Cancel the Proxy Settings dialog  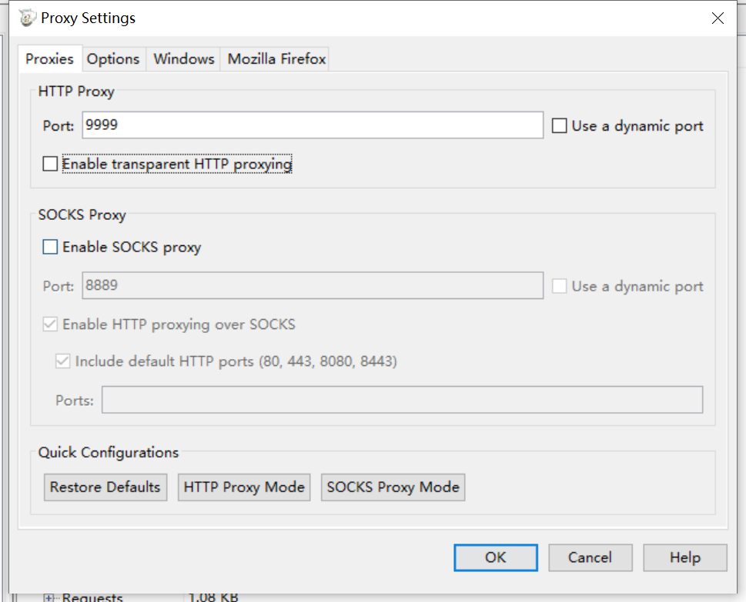[590, 557]
